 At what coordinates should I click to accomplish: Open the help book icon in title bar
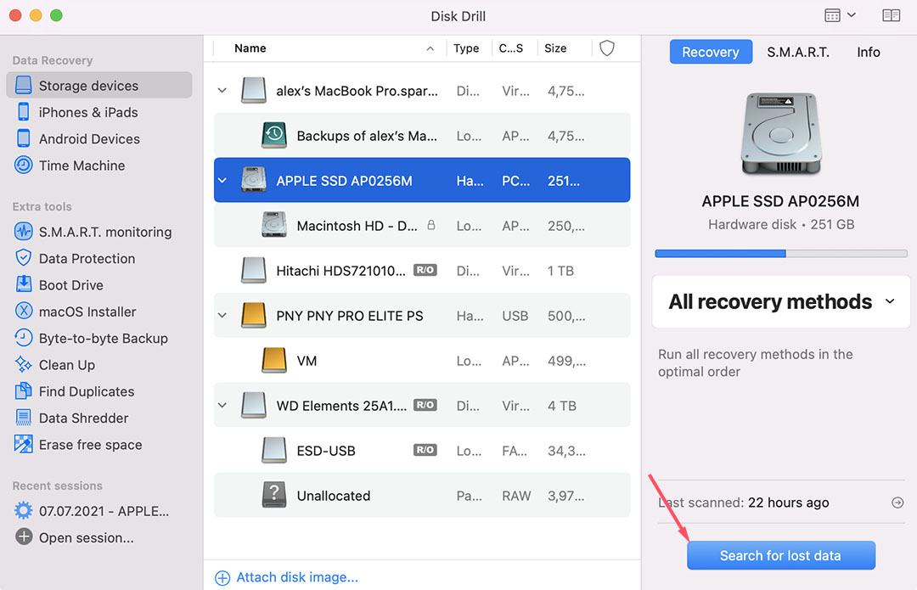point(891,16)
